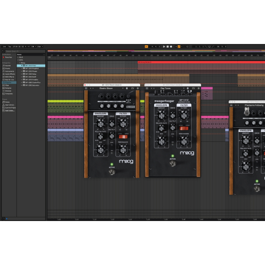Viewport: 265px width, 265px height.
Task: Click the Arrangement Record button
Action: click(171, 47)
